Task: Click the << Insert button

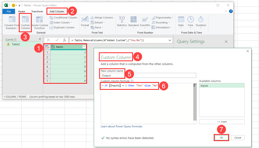Action: 222,122
